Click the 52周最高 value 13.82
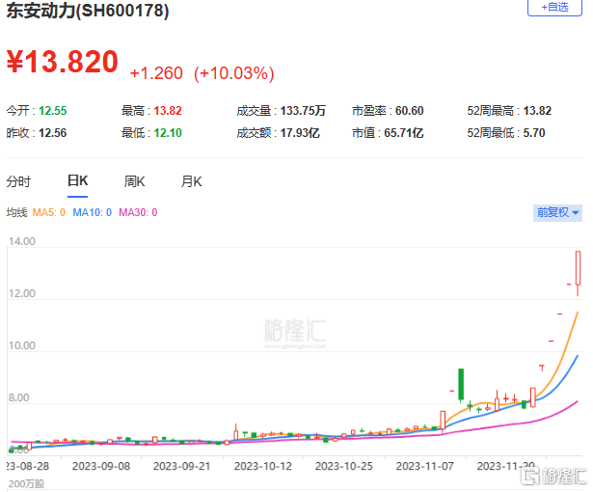 tap(537, 111)
